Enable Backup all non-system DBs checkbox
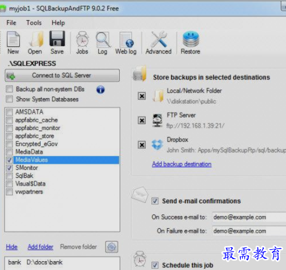Viewport: 286px width, 270px height. (9, 89)
